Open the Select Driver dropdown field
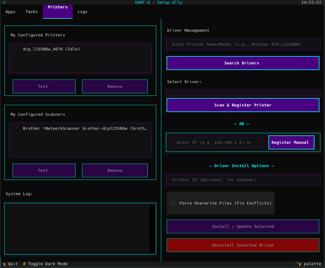 point(243,93)
